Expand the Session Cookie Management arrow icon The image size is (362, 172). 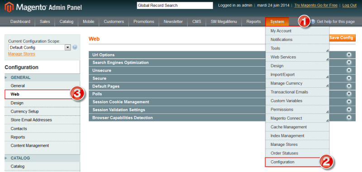pyautogui.click(x=349, y=102)
